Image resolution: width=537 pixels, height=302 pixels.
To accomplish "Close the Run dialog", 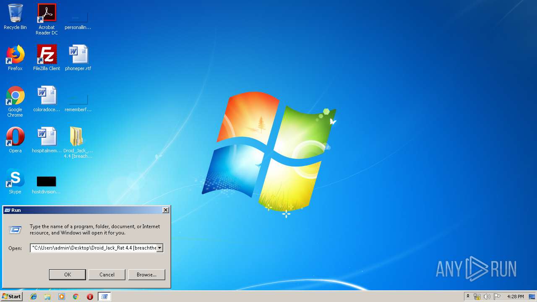I will click(x=166, y=210).
